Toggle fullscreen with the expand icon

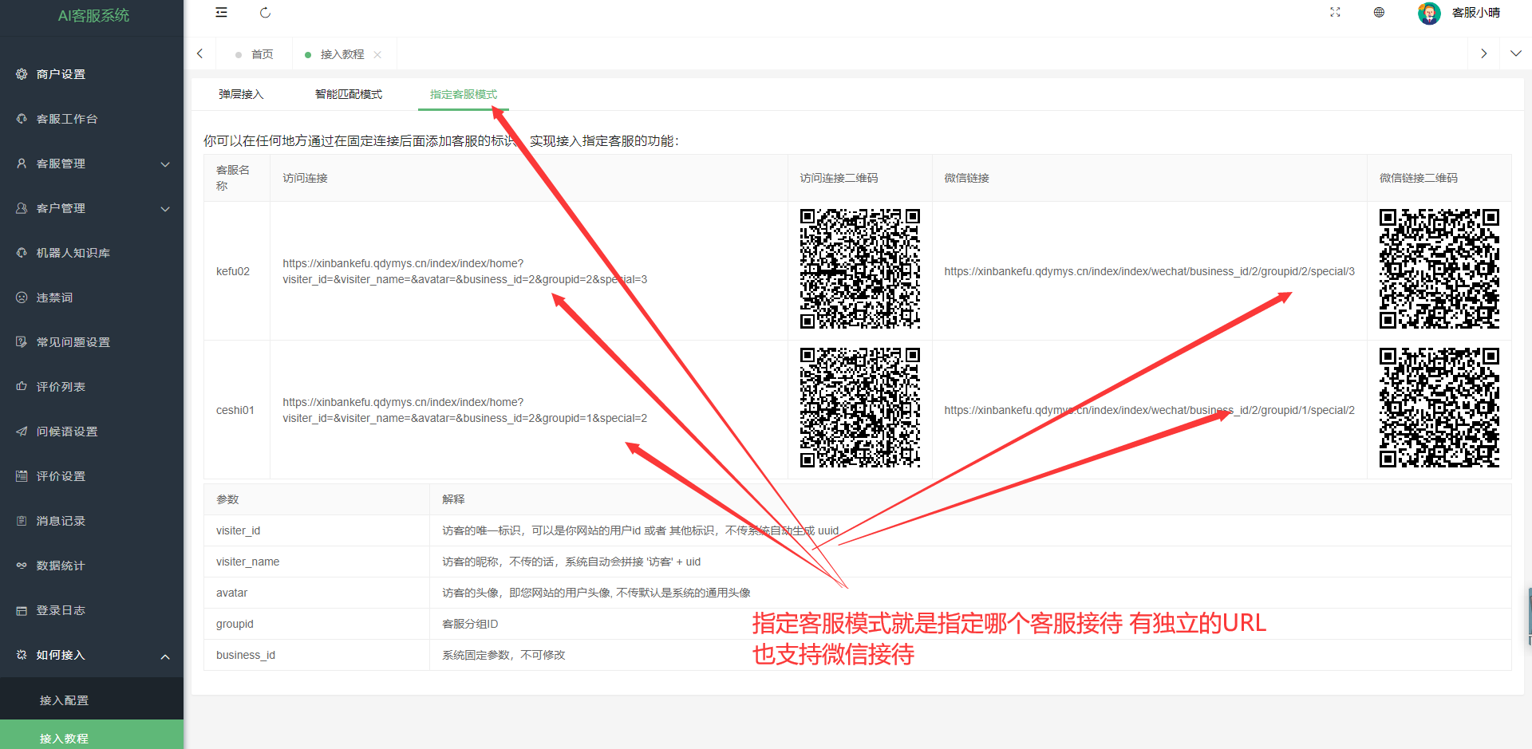point(1335,13)
